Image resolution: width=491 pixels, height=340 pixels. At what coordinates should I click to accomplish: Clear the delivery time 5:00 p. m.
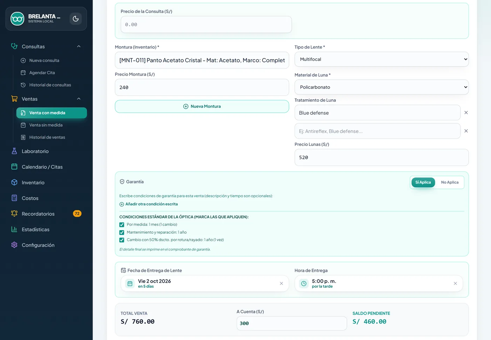455,284
